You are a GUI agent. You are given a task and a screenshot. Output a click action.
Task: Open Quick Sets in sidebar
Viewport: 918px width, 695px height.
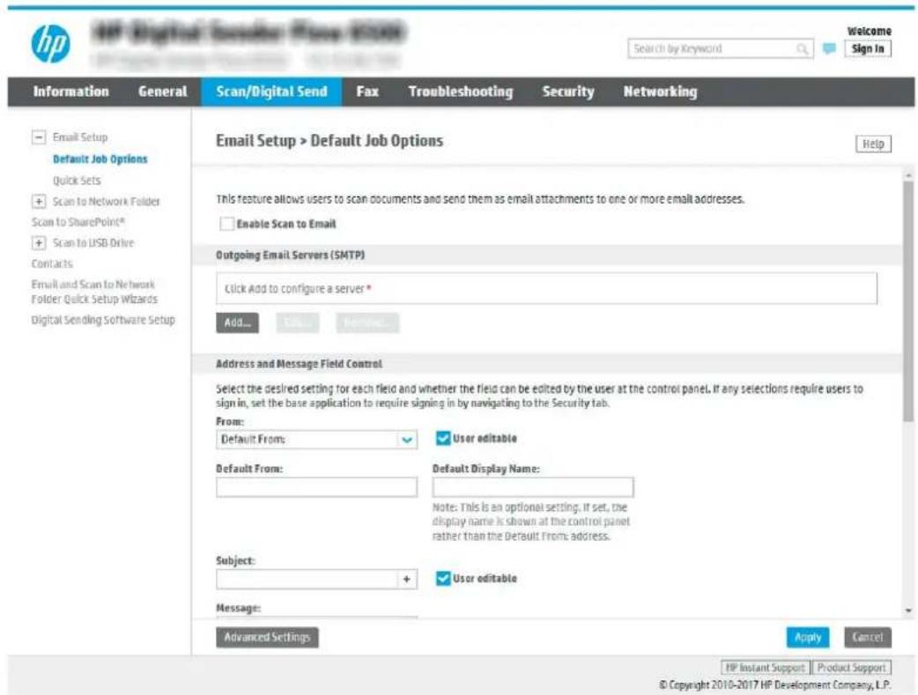(77, 181)
